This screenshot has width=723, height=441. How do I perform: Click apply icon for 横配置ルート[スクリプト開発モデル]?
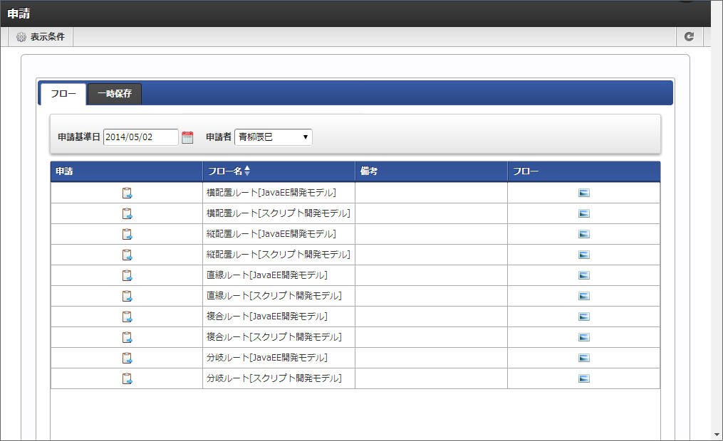pyautogui.click(x=127, y=213)
